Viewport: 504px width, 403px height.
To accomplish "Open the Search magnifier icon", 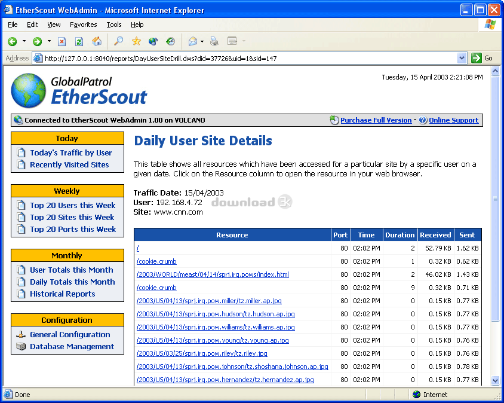I will (119, 41).
